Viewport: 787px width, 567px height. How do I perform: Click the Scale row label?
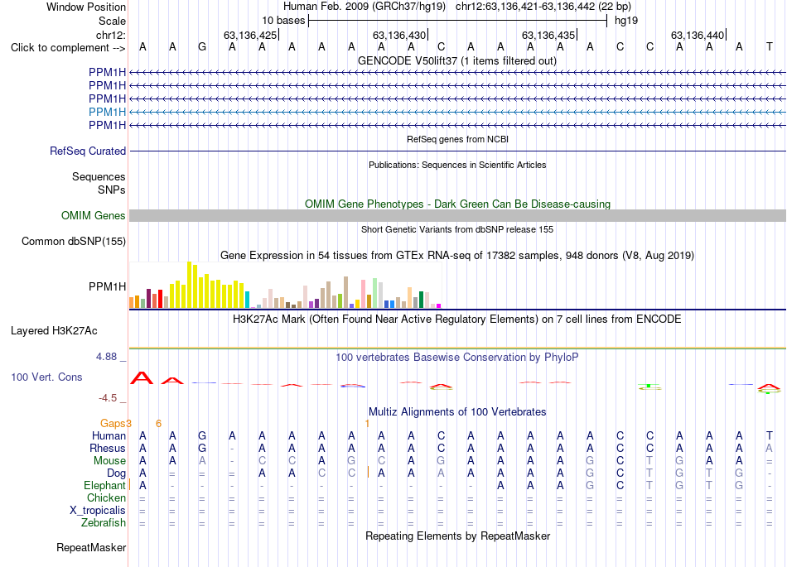point(113,21)
